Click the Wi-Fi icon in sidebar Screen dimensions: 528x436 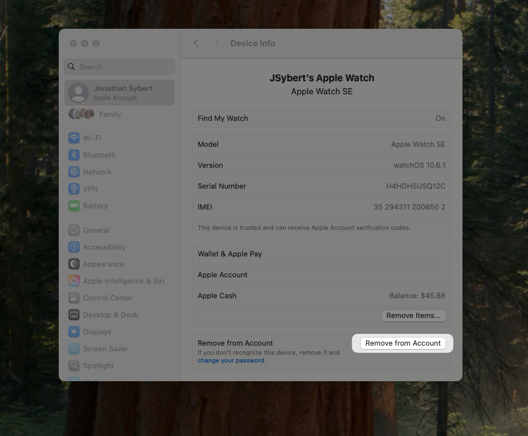click(x=74, y=138)
